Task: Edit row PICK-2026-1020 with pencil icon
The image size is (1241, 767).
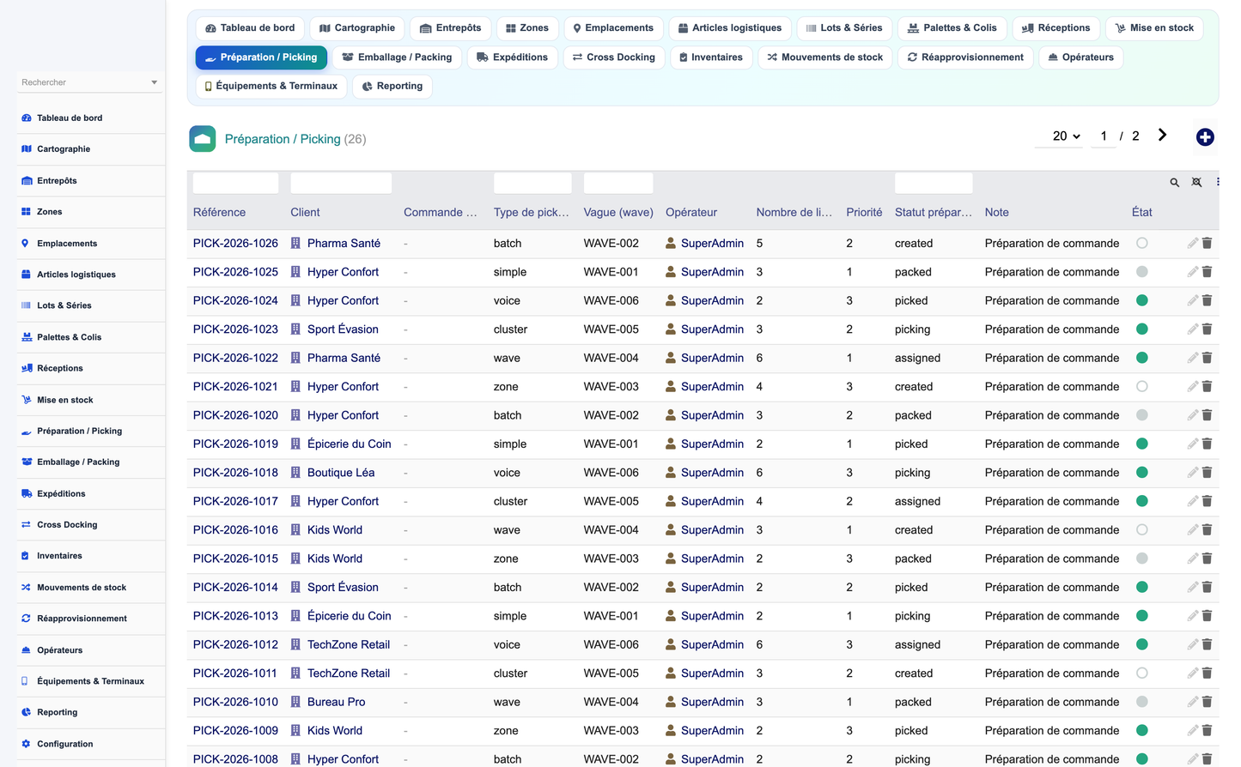Action: click(1192, 415)
